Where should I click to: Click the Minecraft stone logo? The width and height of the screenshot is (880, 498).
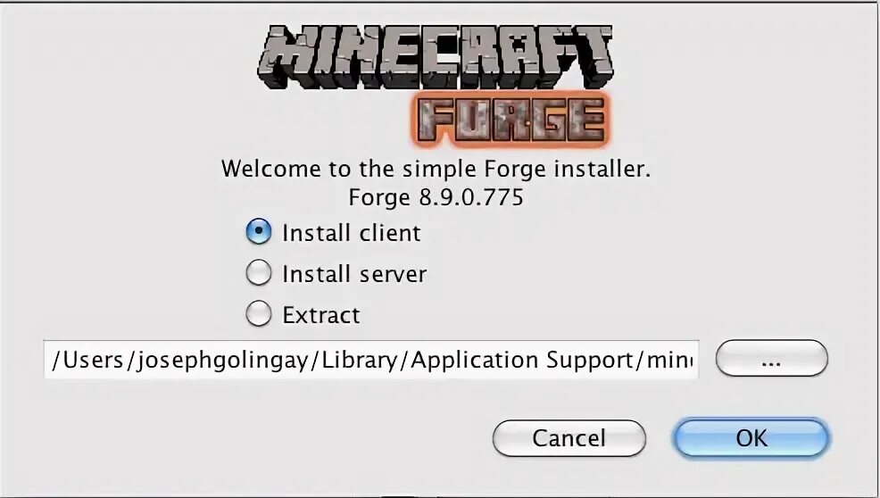(435, 56)
